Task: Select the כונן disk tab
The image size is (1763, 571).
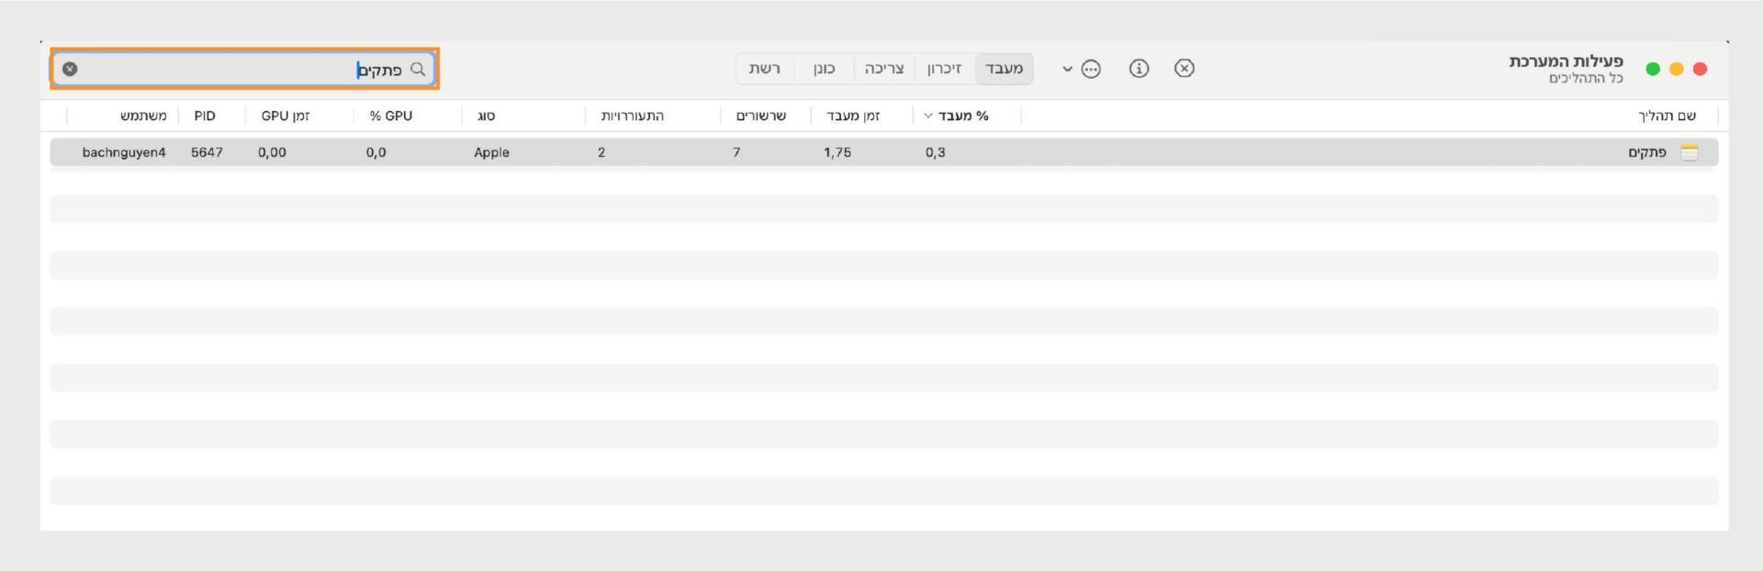Action: coord(824,69)
